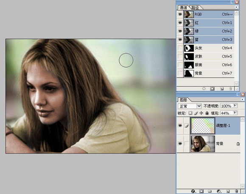
Task: Open the layer style effects menu icon
Action: point(193,191)
